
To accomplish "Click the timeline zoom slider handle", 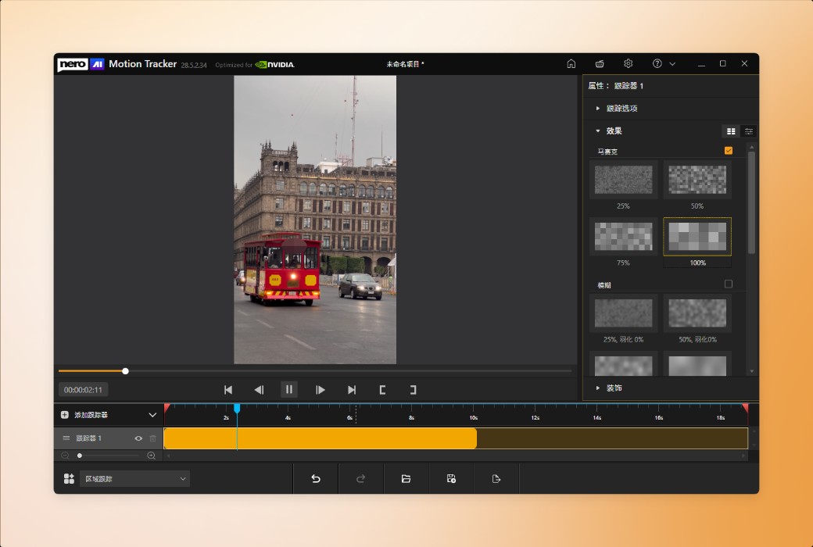I will [80, 456].
